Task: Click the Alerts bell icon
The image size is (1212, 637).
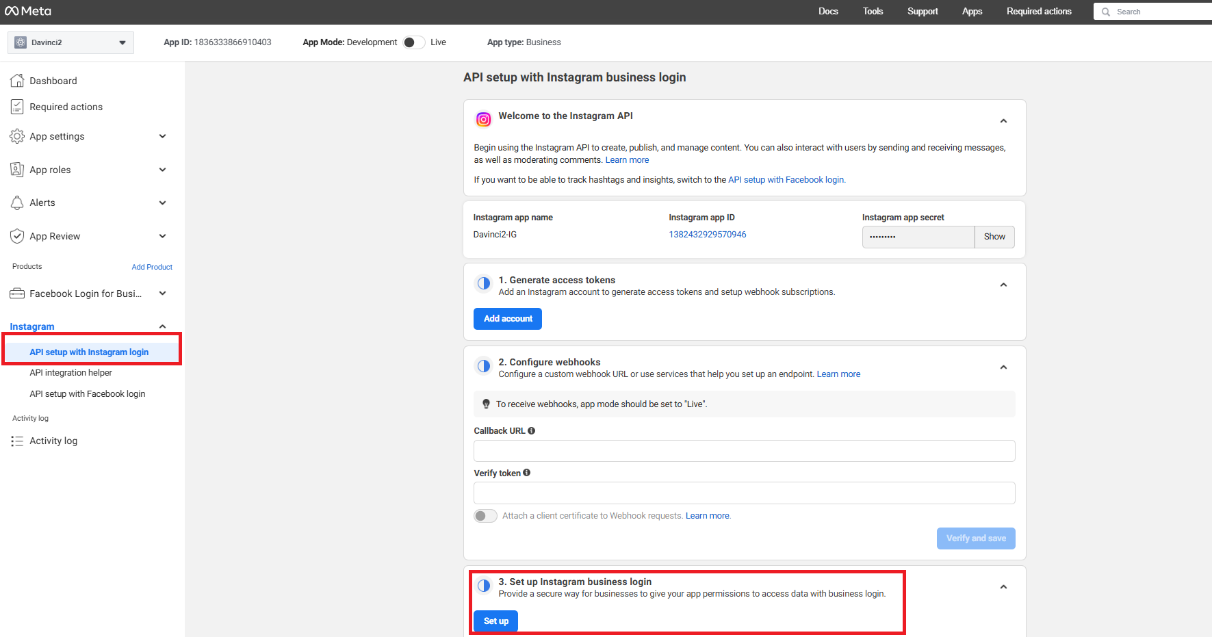Action: [17, 203]
